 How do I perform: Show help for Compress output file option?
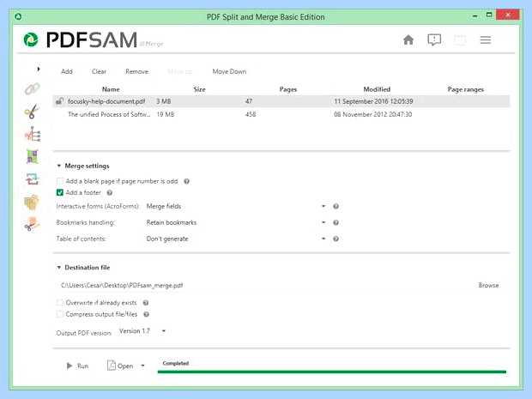tap(146, 315)
